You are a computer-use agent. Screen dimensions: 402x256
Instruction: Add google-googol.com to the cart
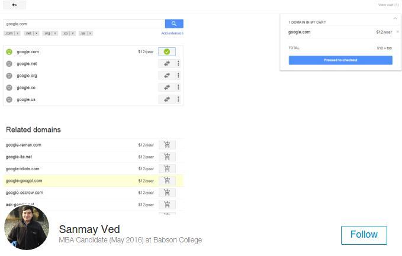pyautogui.click(x=167, y=180)
